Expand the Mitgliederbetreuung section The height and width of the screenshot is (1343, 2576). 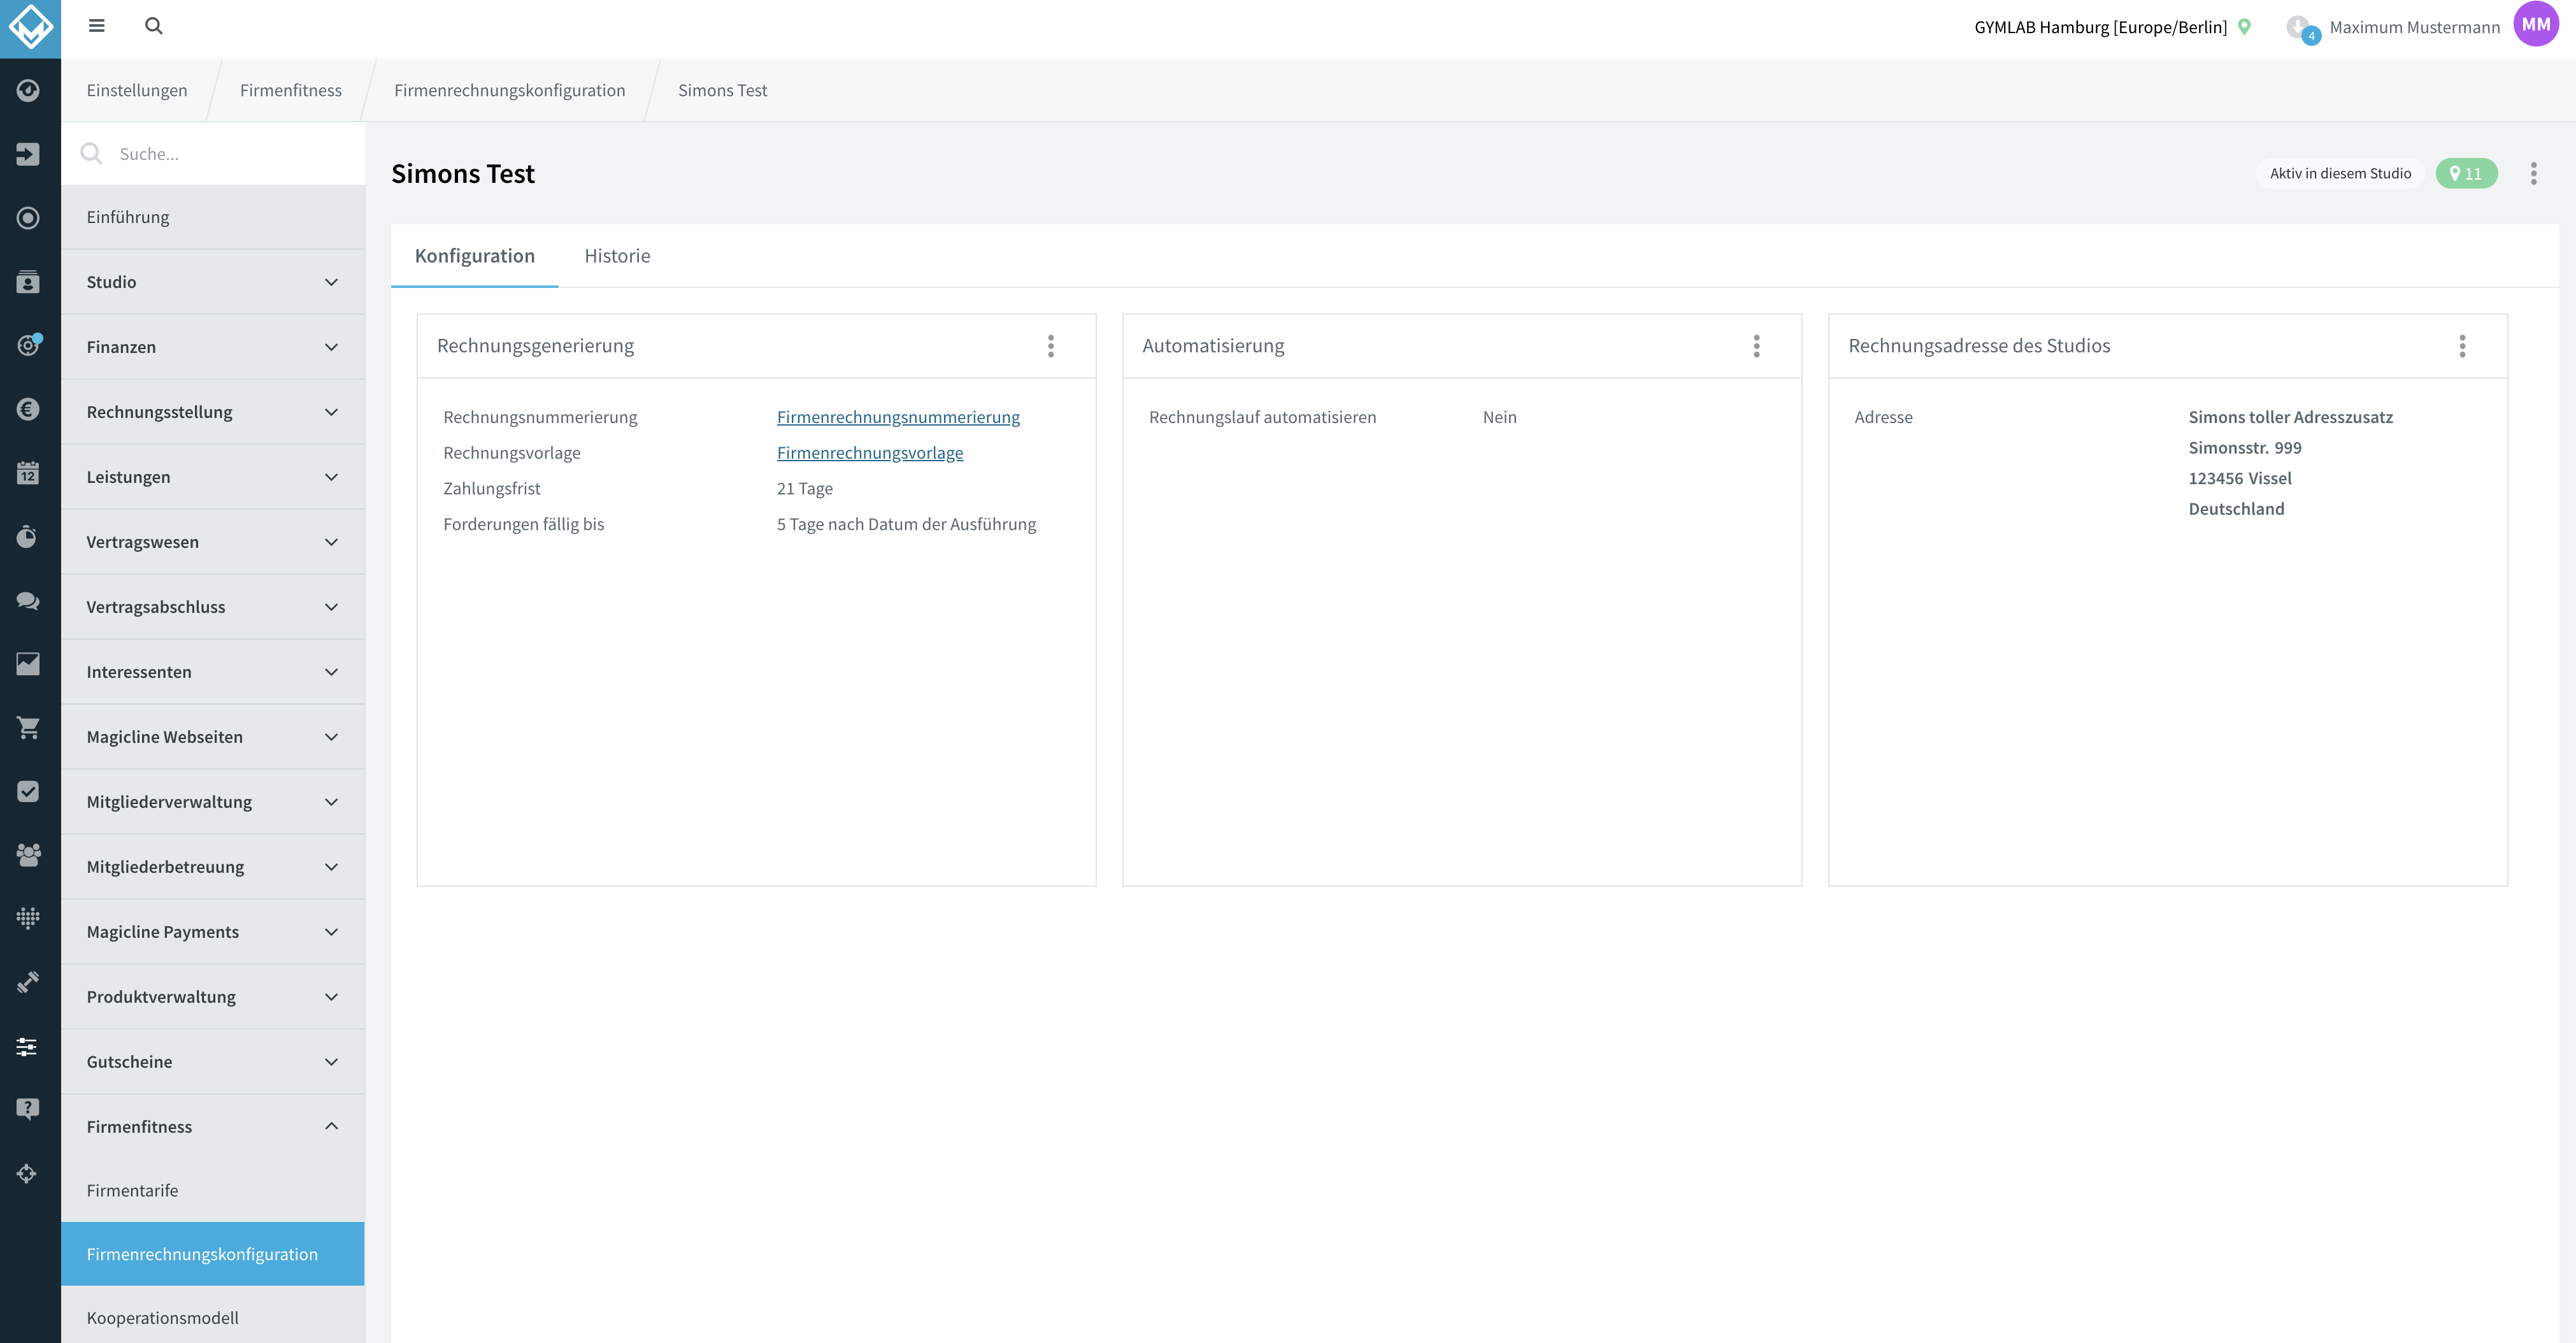213,867
